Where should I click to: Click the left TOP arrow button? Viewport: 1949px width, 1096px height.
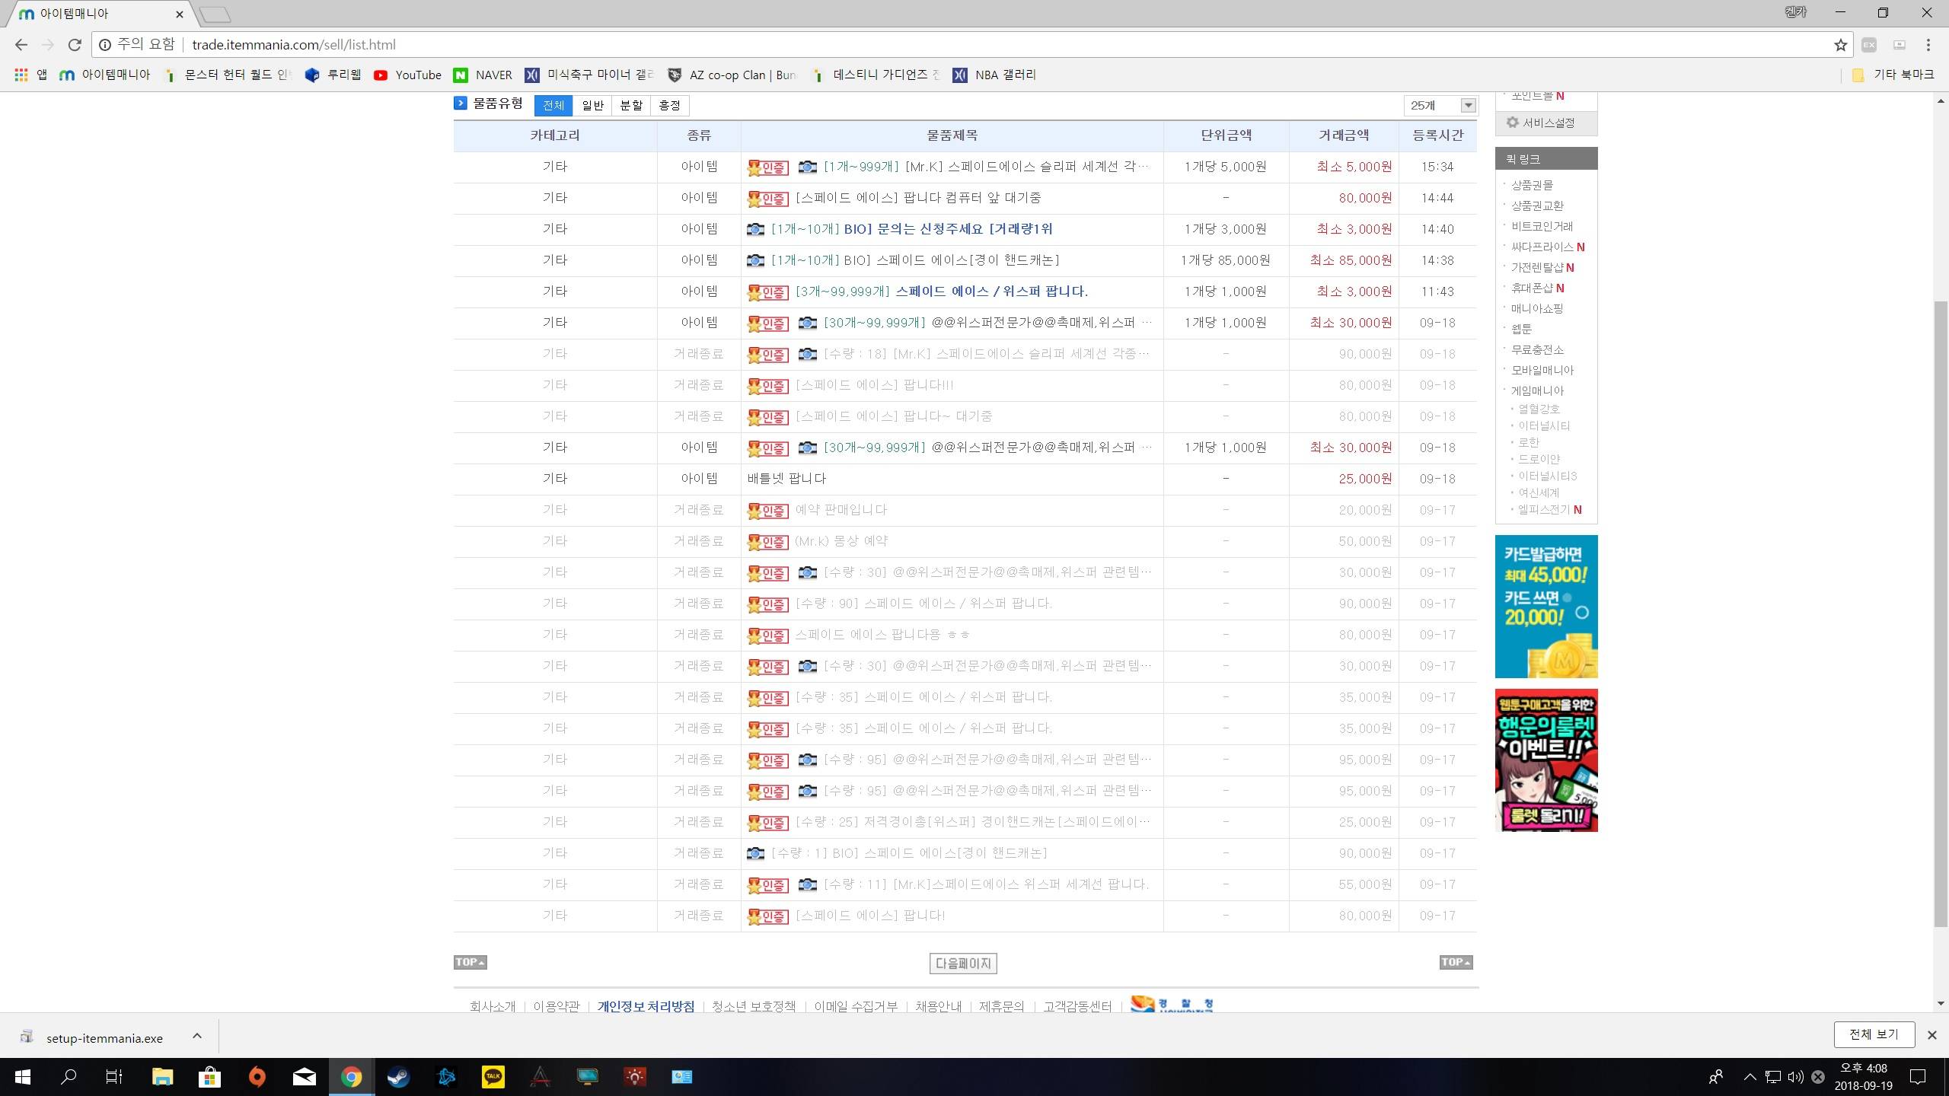click(470, 962)
